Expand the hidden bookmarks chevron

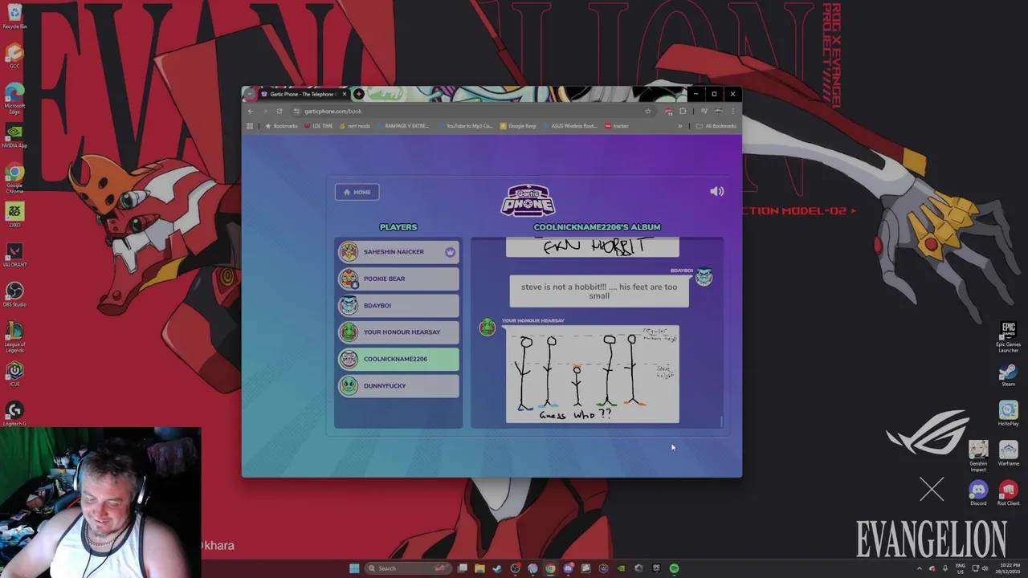click(680, 126)
